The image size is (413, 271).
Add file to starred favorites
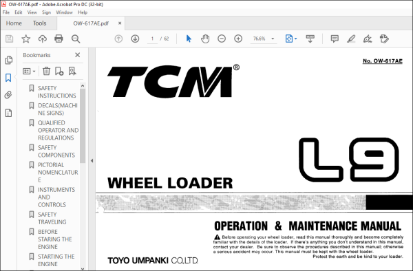(x=26, y=39)
